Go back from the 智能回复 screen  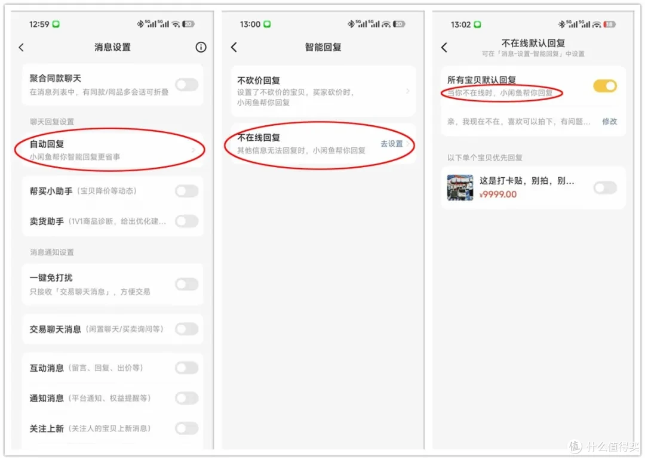[234, 47]
